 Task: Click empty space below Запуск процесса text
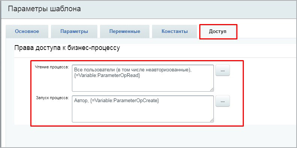(143, 113)
